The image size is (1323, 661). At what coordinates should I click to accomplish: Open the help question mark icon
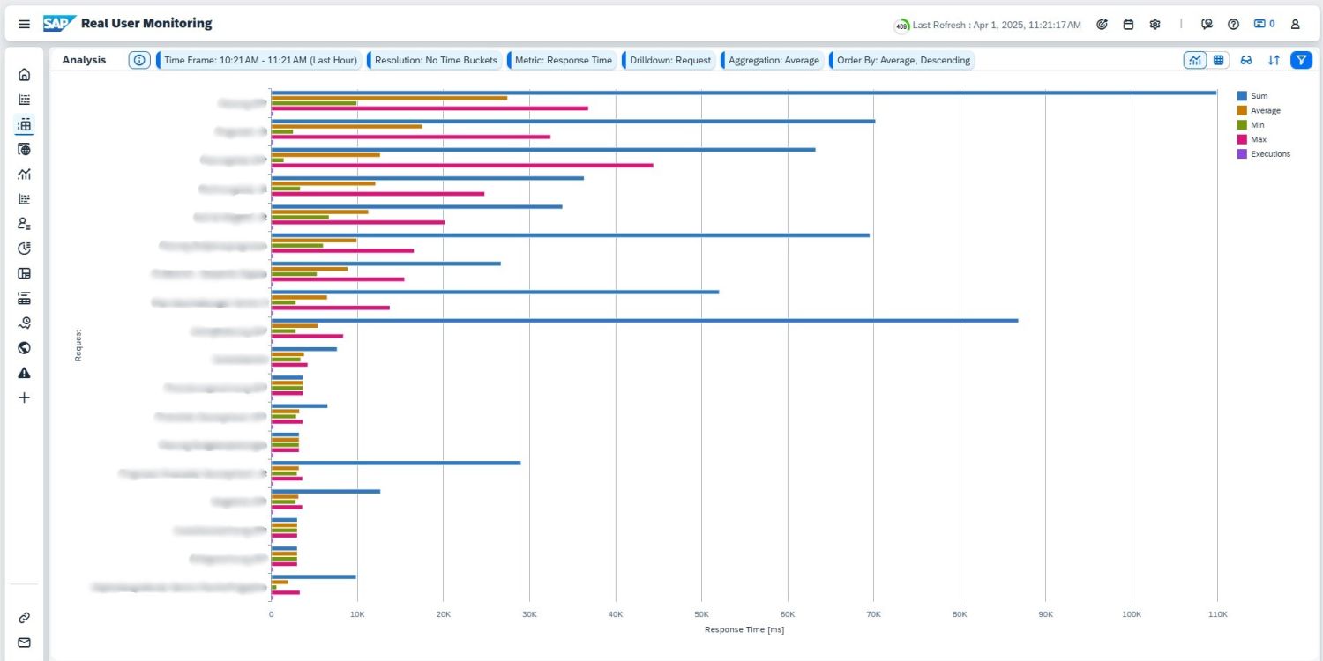coord(1233,25)
